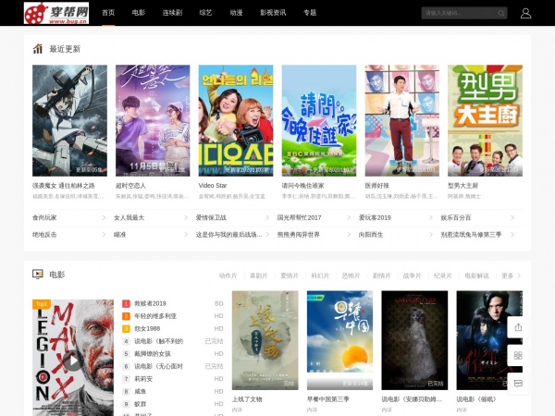Viewport: 555px width, 416px height.
Task: Click chevron next to 国光帮帮忙2017
Action: (349, 217)
